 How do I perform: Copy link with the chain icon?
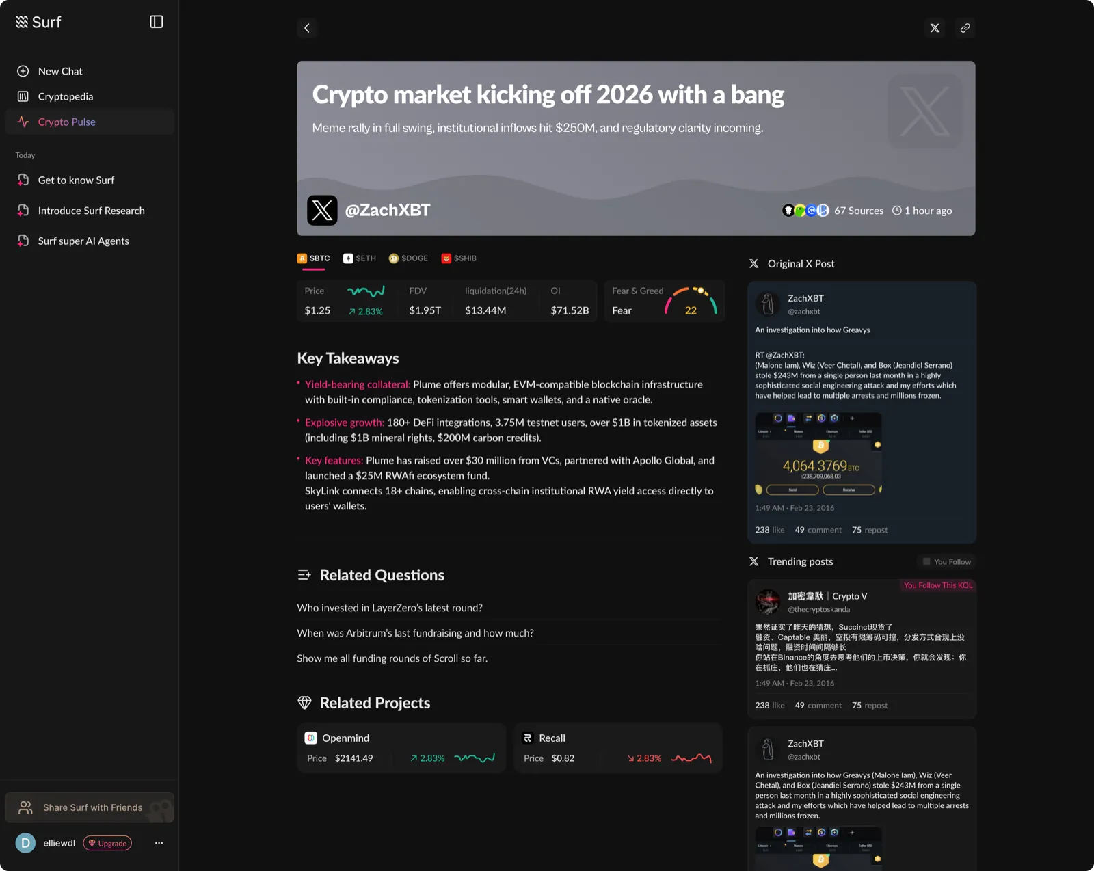click(965, 28)
